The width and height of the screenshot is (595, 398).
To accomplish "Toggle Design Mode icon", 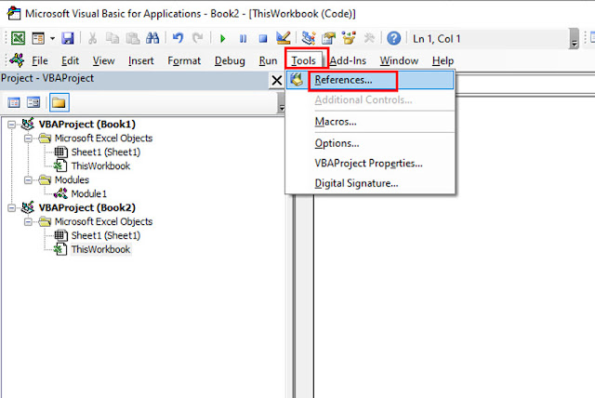I will [283, 38].
